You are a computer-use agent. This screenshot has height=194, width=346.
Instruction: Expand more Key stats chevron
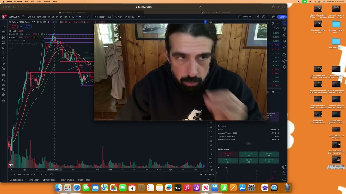pos(248,144)
